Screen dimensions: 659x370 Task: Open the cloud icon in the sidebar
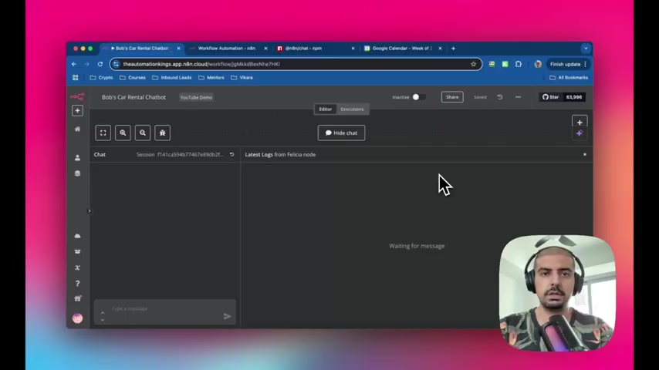[77, 236]
